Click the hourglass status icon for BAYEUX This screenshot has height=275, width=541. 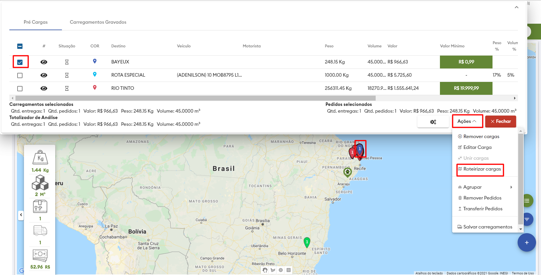coord(67,62)
